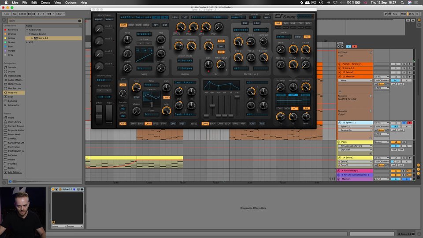Viewport: 423px width, 238px height.
Task: Click the Spire cut 1 knob
Action: 238,41
